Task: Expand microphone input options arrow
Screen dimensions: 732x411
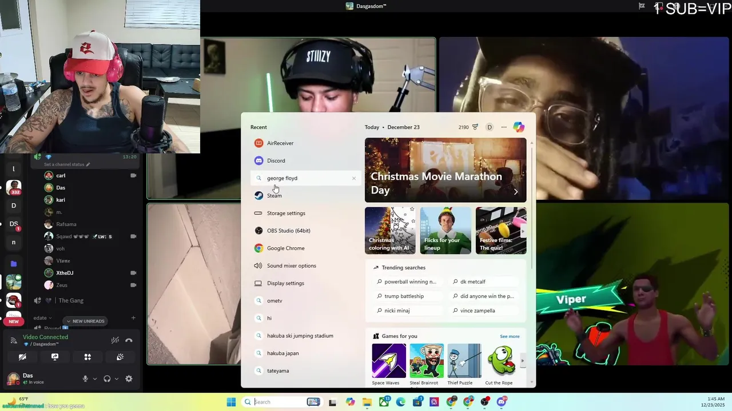Action: point(95,378)
